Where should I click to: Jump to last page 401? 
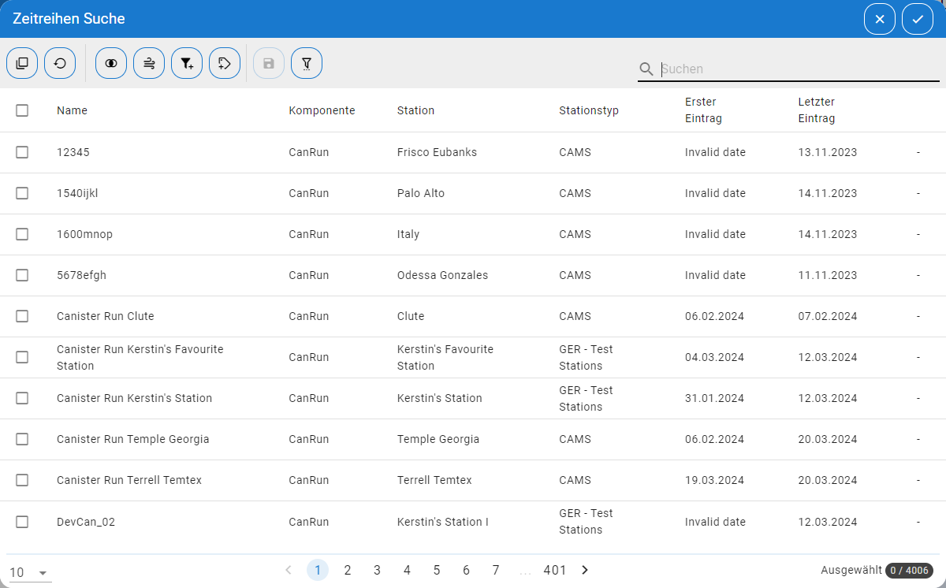point(555,570)
